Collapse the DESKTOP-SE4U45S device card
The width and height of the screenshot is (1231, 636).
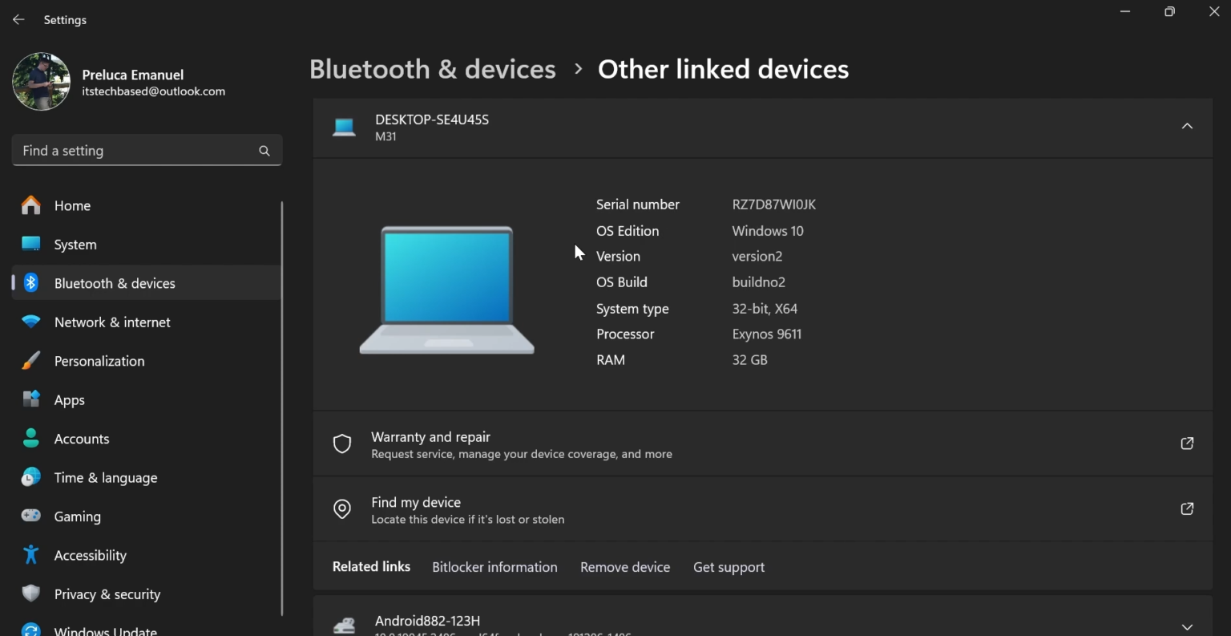(1187, 126)
